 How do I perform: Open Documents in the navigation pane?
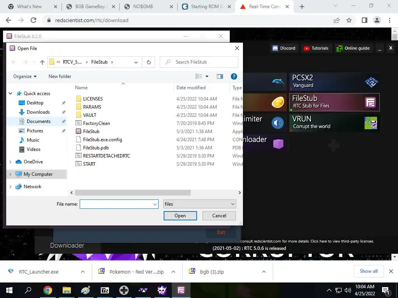pyautogui.click(x=38, y=121)
